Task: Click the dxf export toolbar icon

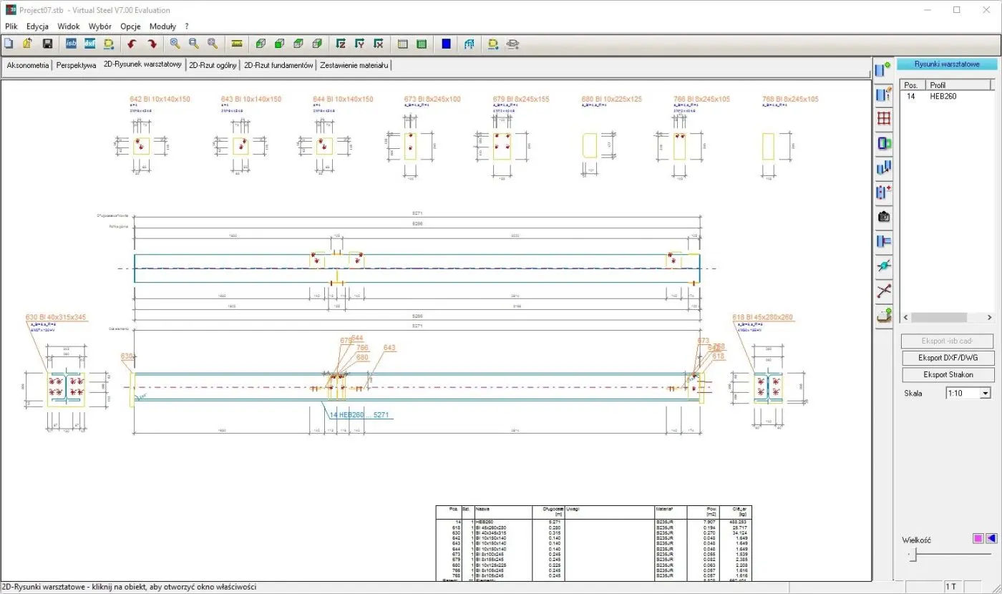Action: click(89, 44)
